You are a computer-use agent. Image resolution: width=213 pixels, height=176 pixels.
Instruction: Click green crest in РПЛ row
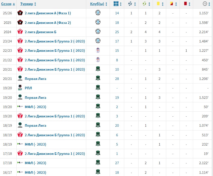pyautogui.click(x=98, y=87)
